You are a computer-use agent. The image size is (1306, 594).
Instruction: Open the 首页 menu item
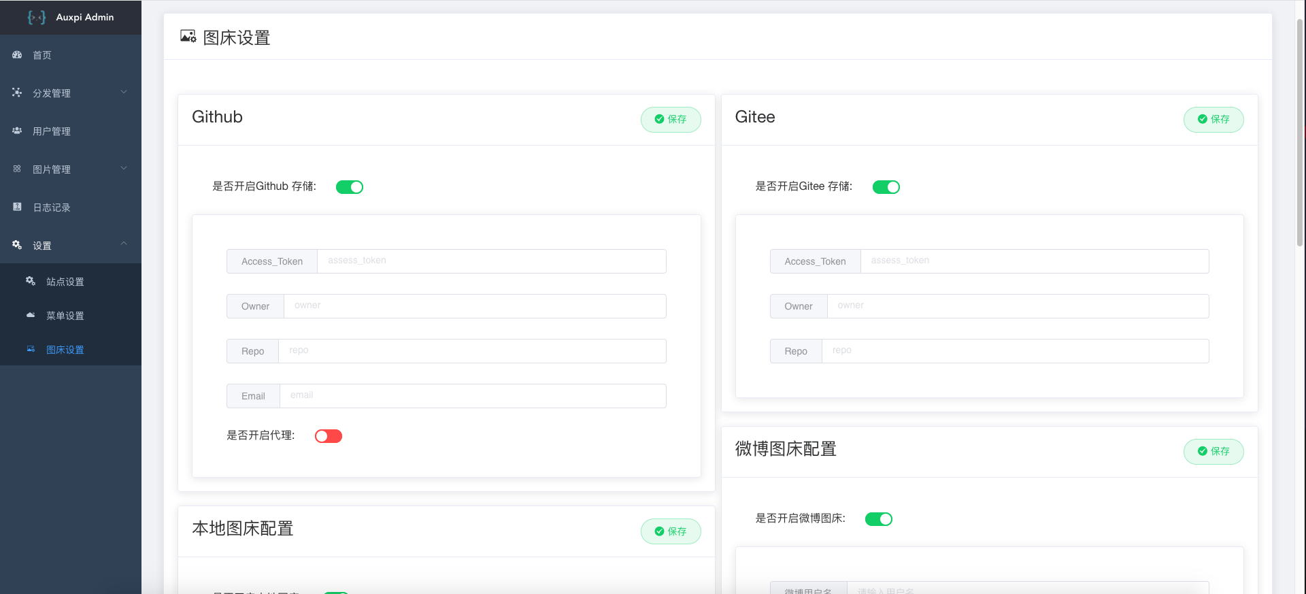point(71,54)
